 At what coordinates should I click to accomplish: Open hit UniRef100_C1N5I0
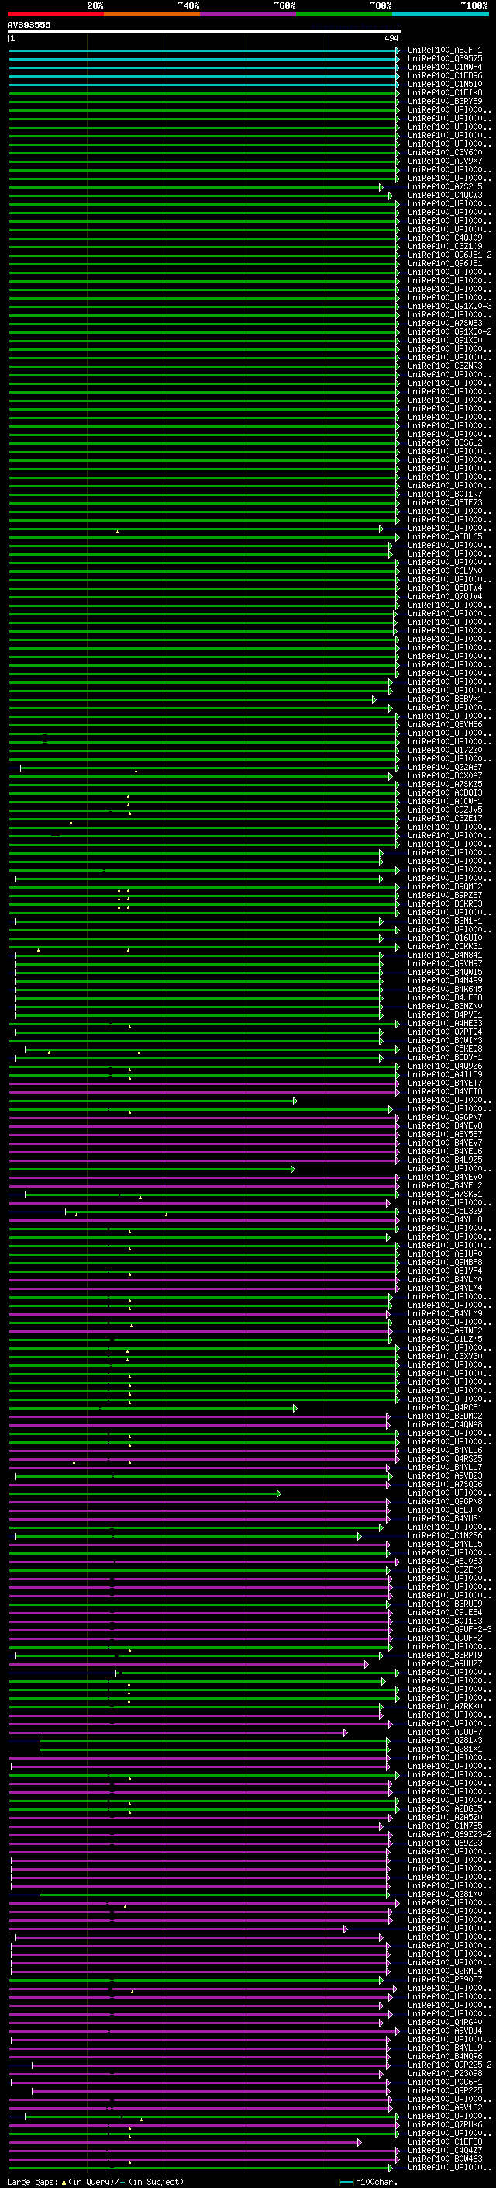coord(444,84)
